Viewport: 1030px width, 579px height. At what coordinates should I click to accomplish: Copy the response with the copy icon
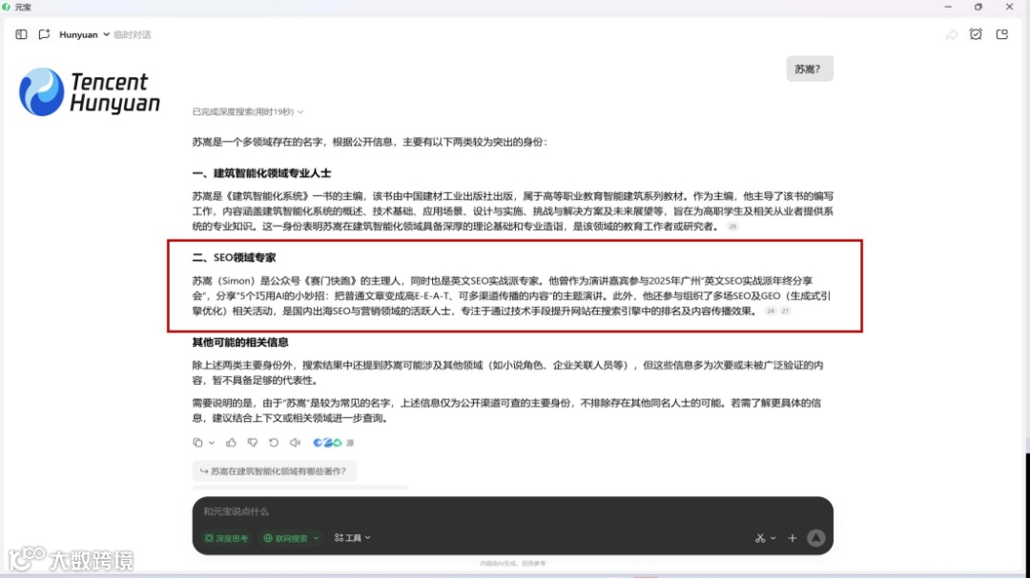[197, 443]
